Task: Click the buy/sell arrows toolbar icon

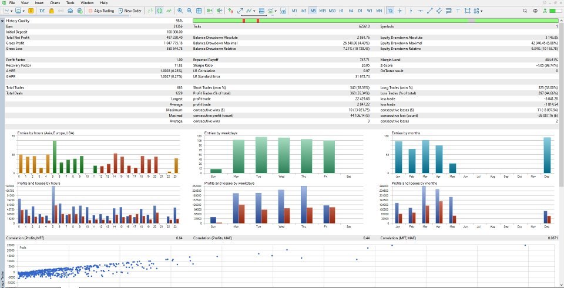Action: click(230, 11)
